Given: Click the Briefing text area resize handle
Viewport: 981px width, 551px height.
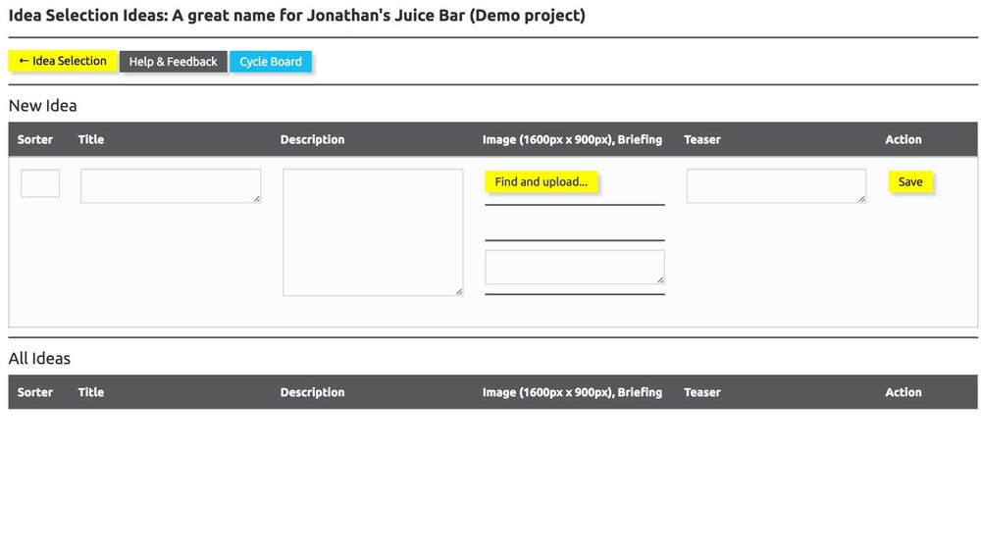Looking at the screenshot, I should [660, 280].
